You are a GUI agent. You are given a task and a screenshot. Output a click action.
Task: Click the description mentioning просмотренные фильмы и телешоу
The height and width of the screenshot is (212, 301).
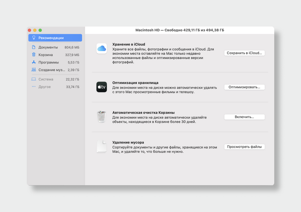165,90
